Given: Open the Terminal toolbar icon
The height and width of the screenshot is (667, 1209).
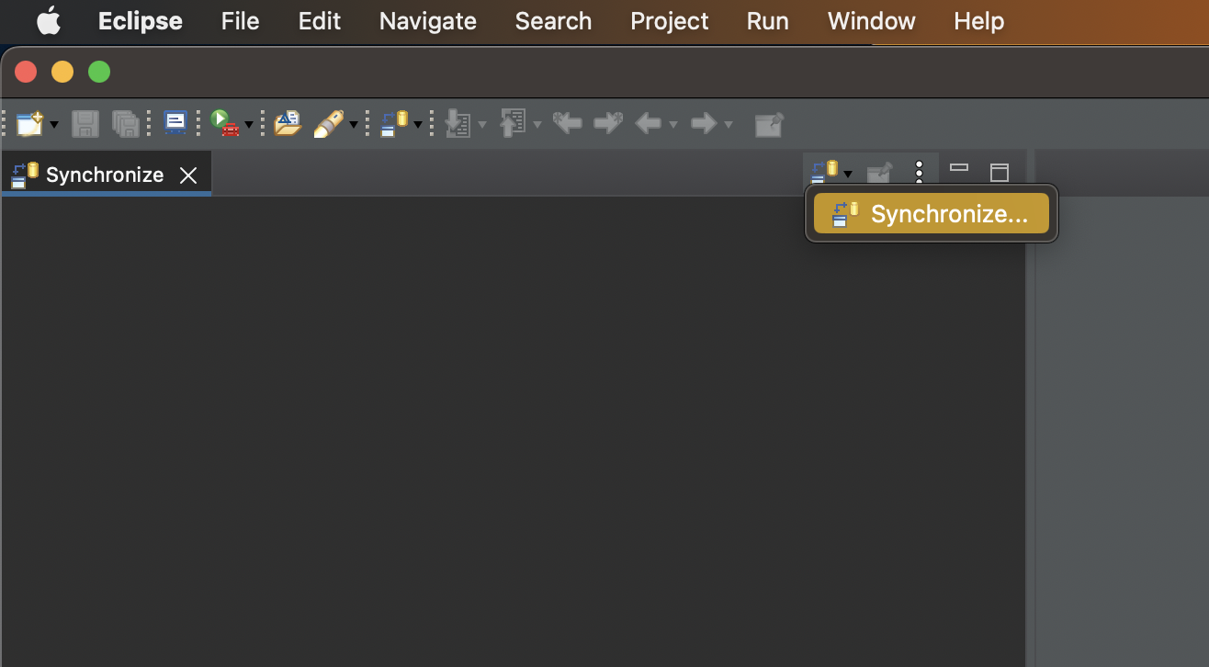Looking at the screenshot, I should point(175,123).
